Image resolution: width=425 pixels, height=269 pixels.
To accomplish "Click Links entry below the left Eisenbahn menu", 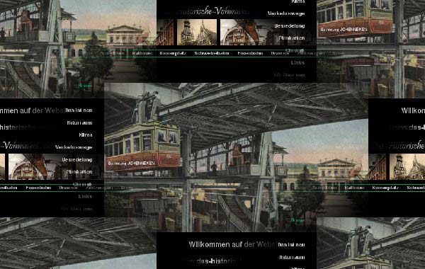I will point(86,196).
